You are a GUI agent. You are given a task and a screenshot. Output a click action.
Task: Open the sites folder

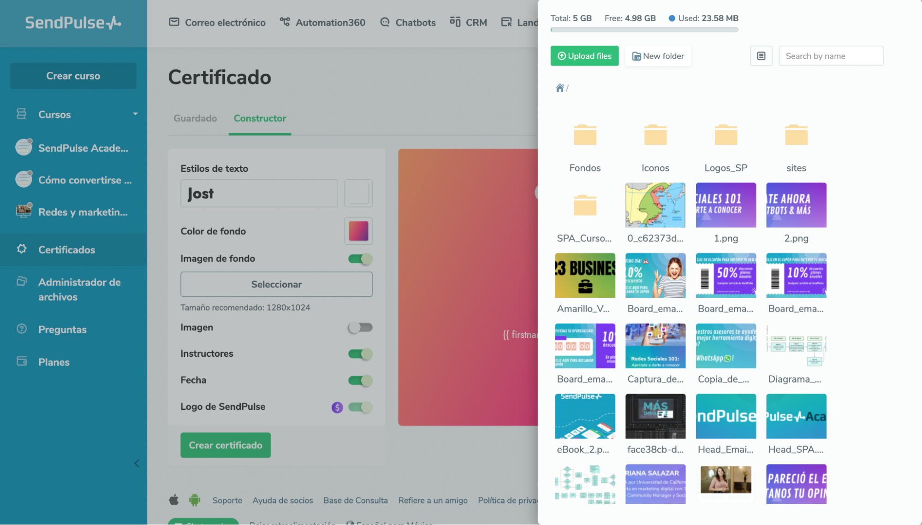(x=796, y=135)
